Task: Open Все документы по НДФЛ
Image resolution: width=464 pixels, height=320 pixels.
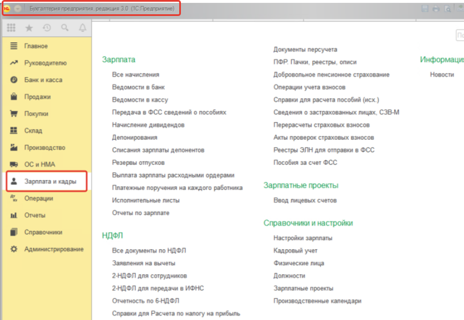Action: [149, 251]
